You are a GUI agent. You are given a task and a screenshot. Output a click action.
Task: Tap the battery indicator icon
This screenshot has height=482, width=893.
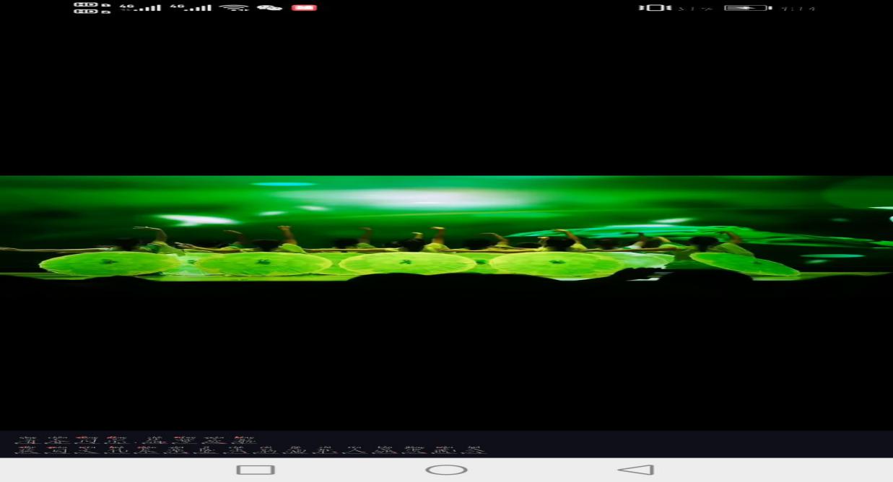[x=747, y=8]
